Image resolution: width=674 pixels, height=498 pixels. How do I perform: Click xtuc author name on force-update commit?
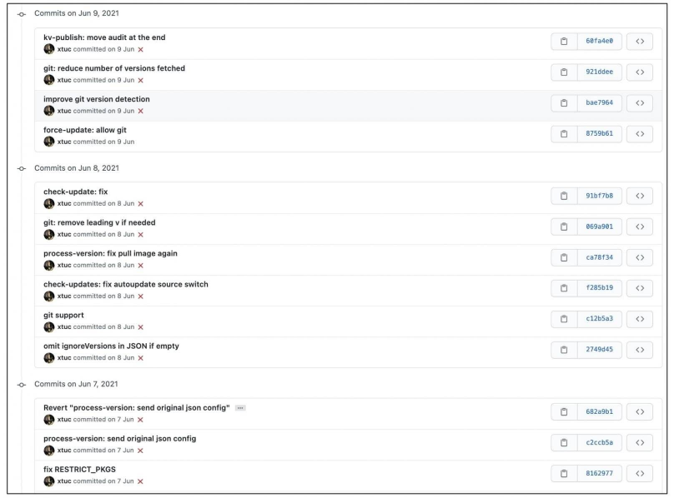click(63, 142)
